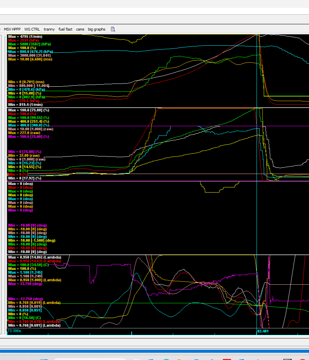Click the 'Min = 0 [75.00] (%)' label
309x360 pixels.
(25, 152)
